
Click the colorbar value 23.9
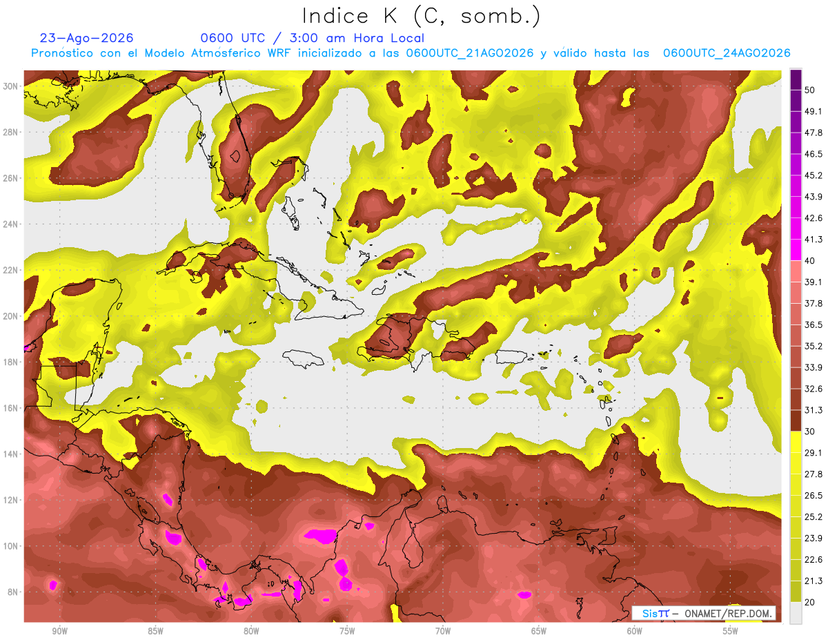coord(814,539)
